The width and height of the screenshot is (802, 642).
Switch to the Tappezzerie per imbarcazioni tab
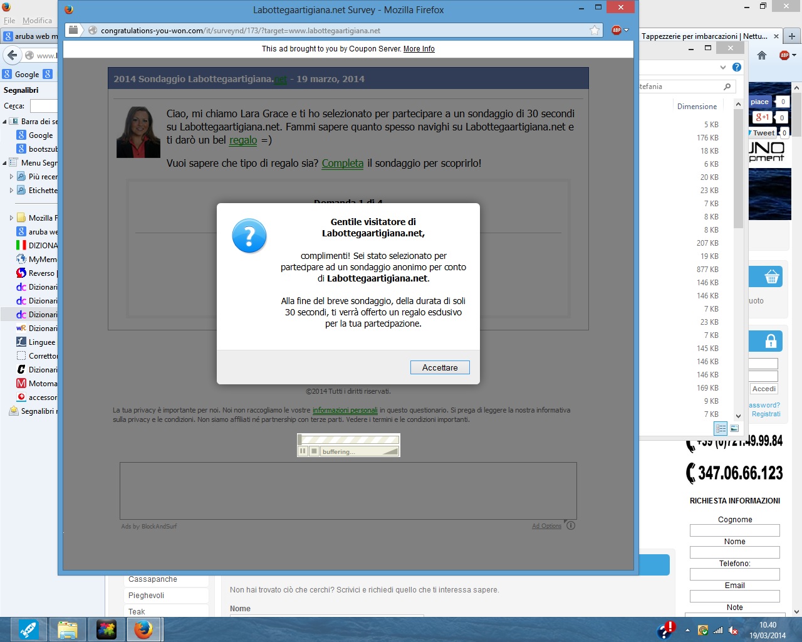(704, 36)
